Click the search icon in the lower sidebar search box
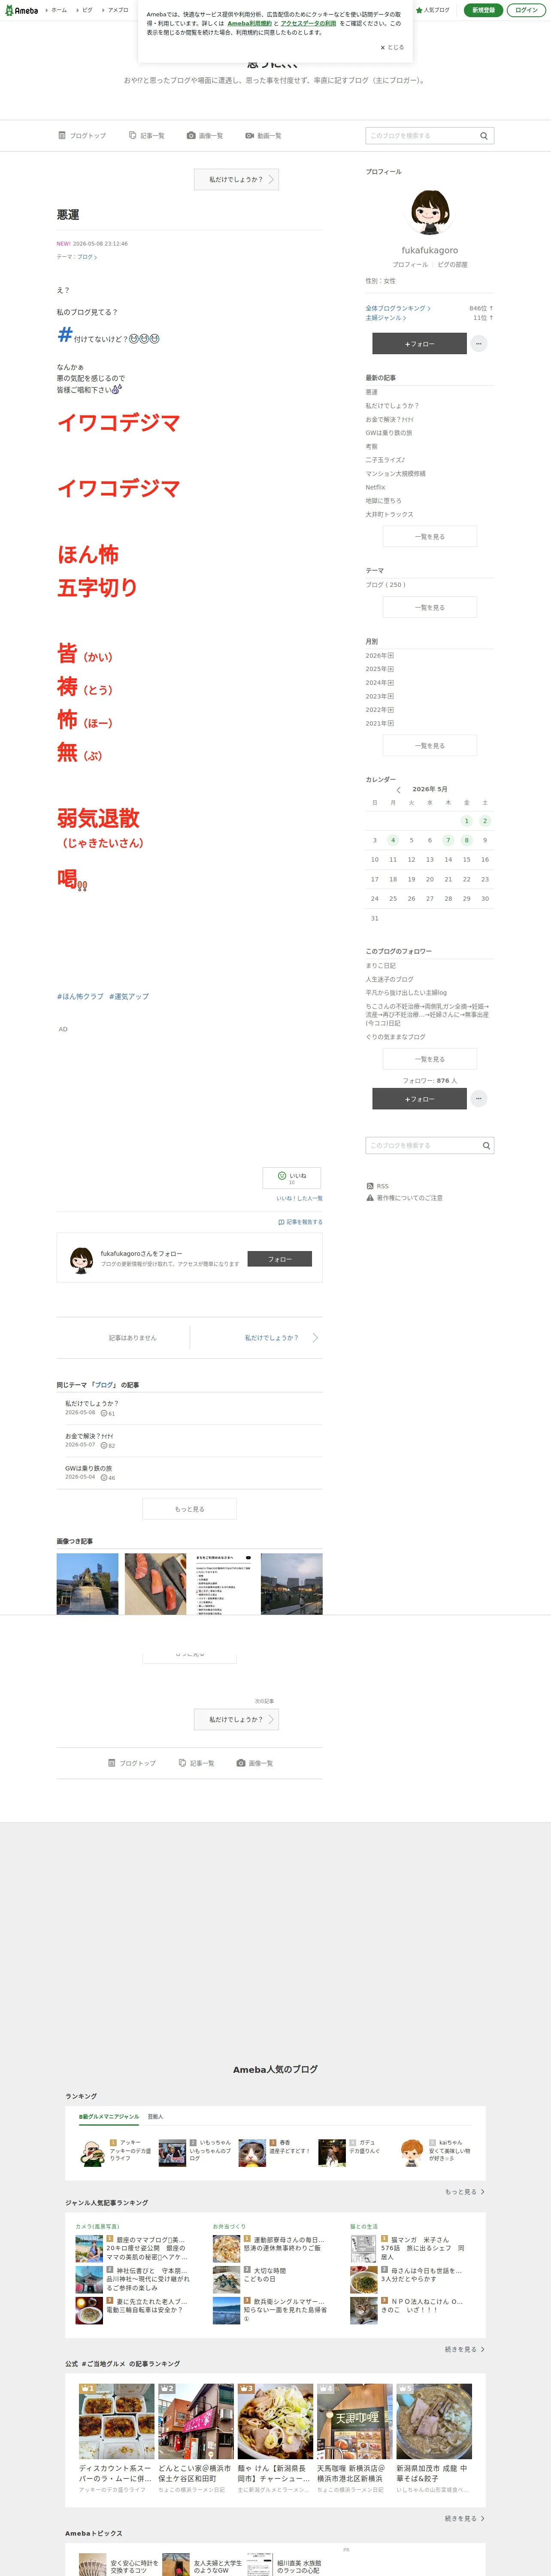The image size is (551, 2576). [486, 1146]
